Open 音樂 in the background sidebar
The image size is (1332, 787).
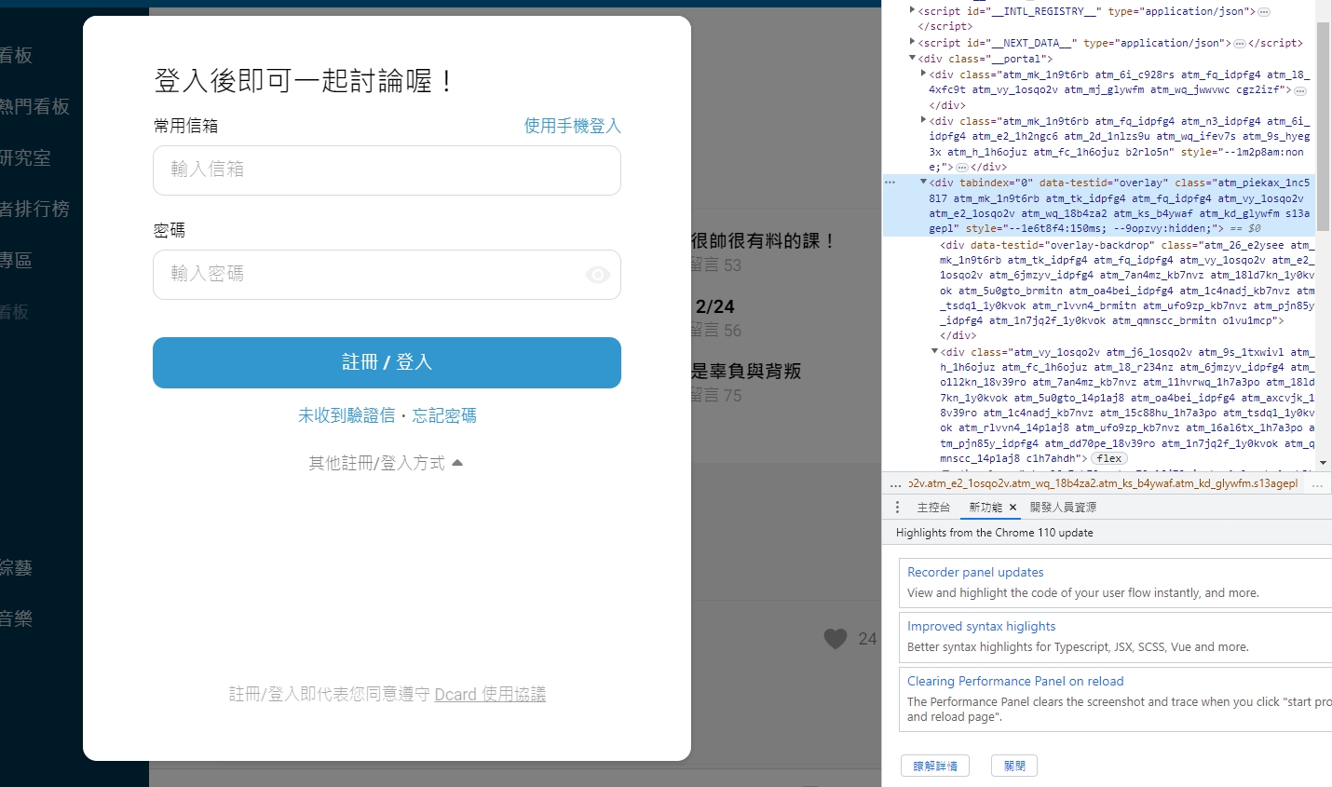pyautogui.click(x=16, y=618)
